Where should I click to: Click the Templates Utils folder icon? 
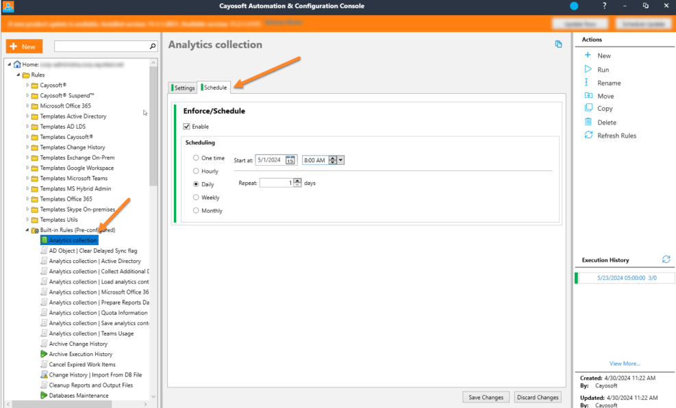[35, 220]
